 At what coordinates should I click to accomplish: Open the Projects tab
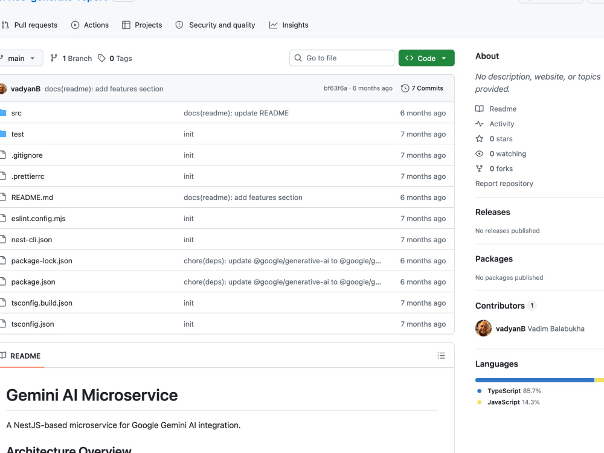pyautogui.click(x=142, y=25)
